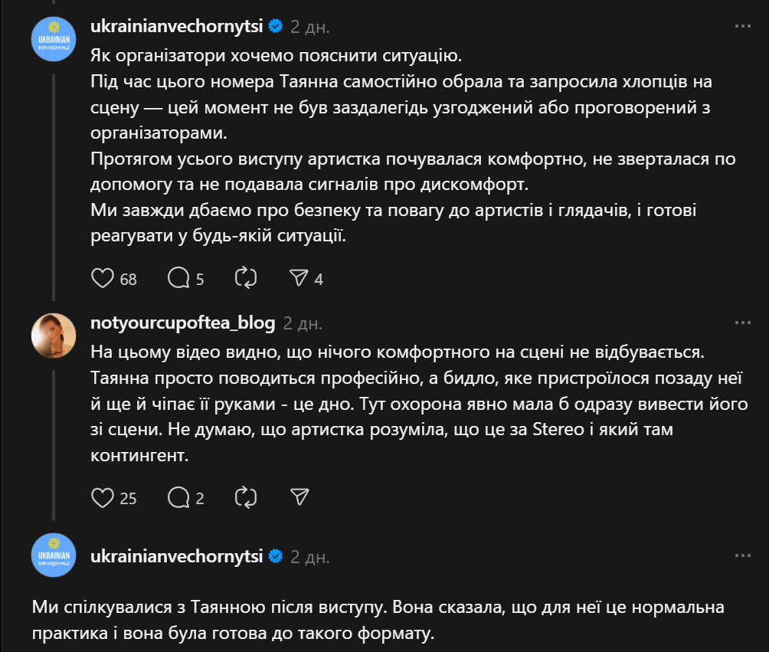The height and width of the screenshot is (652, 769).
Task: Share the first post with 4 shares
Action: click(x=299, y=278)
